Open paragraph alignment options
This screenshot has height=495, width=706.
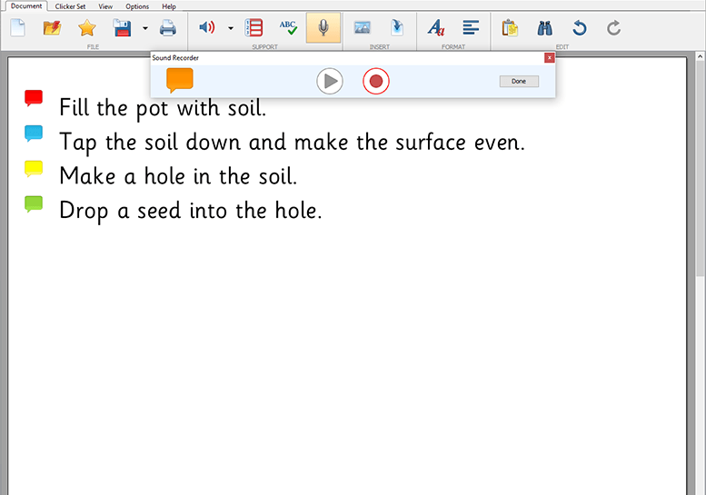tap(471, 28)
